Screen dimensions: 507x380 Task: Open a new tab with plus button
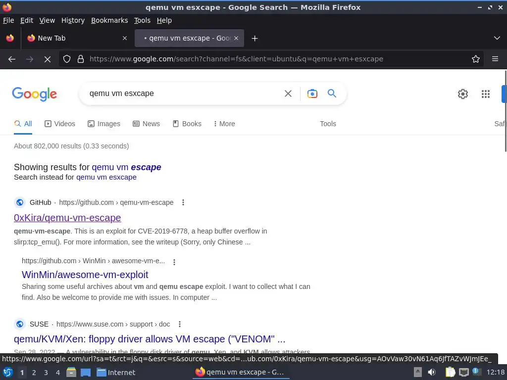(255, 39)
